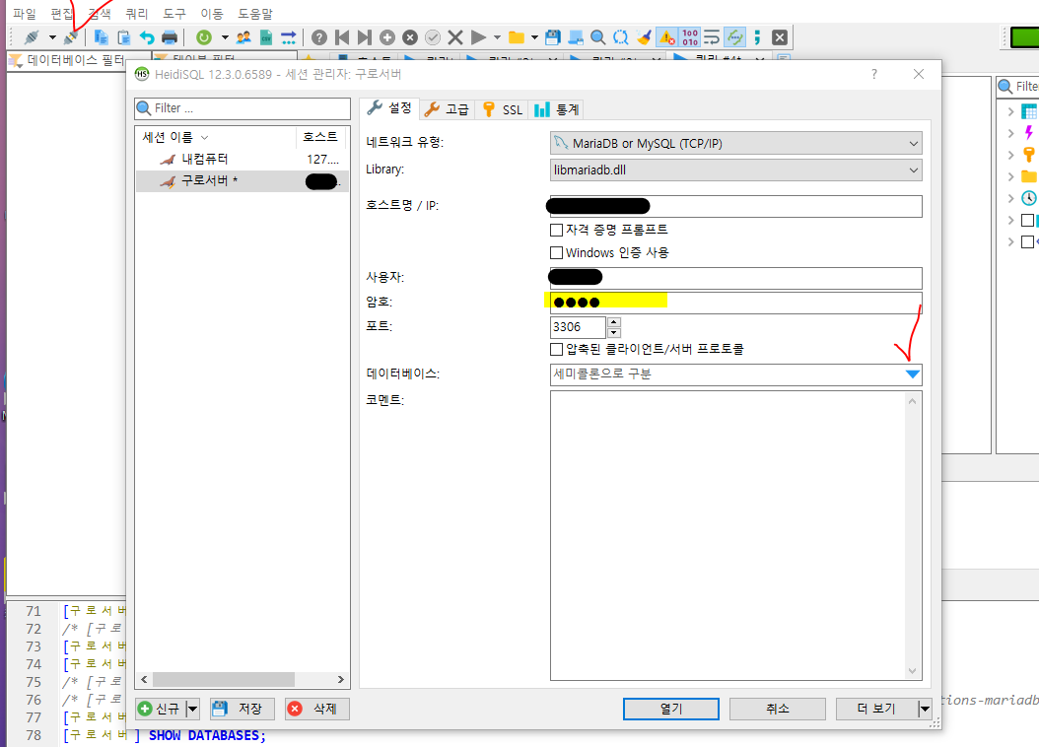Viewport: 1039px width, 747px height.
Task: Click the delete row circle-x icon
Action: pyautogui.click(x=410, y=37)
